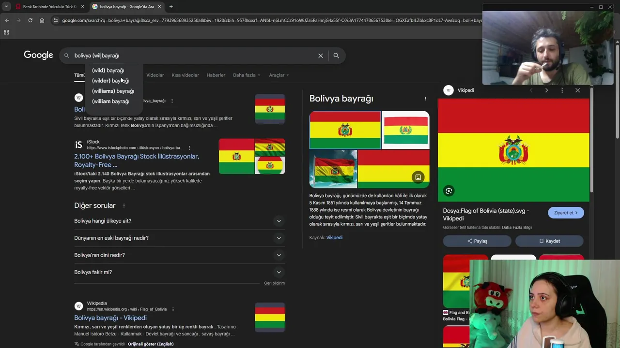This screenshot has width=620, height=348.
Task: Click the Vikipedi favicon in preview header
Action: pos(449,90)
